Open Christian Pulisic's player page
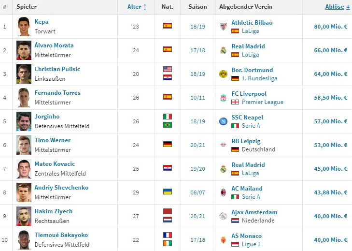Image resolution: width=352 pixels, height=251 pixels. 57,69
